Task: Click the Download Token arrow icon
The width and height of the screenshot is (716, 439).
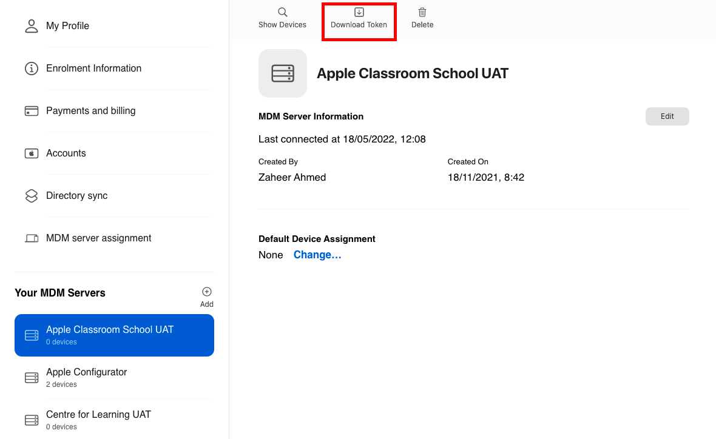Action: 359,12
